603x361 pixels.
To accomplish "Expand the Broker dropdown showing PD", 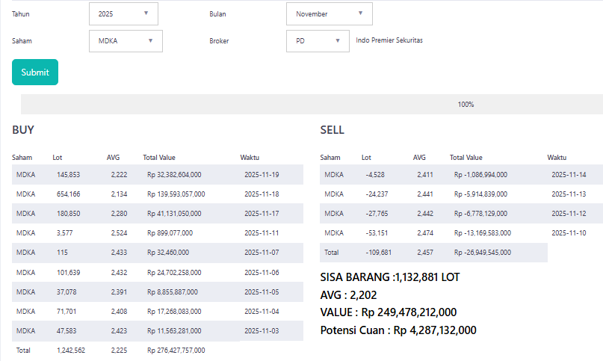I will 318,41.
